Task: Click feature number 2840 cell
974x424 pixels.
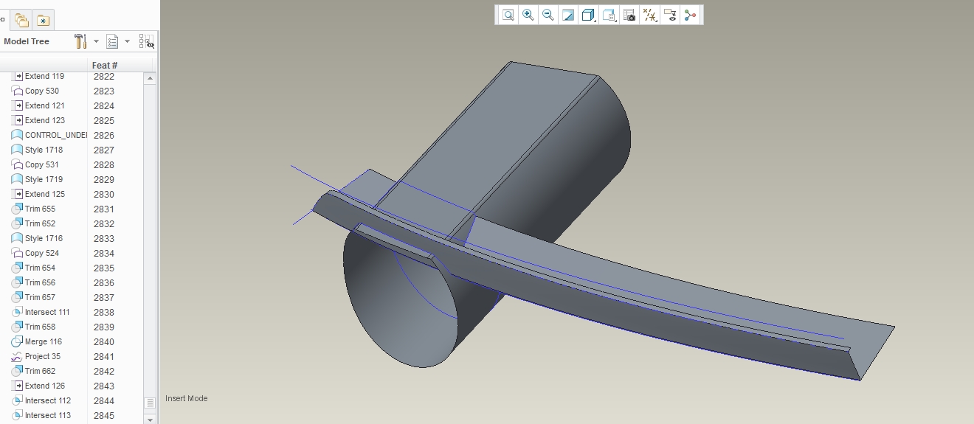Action: coord(104,341)
